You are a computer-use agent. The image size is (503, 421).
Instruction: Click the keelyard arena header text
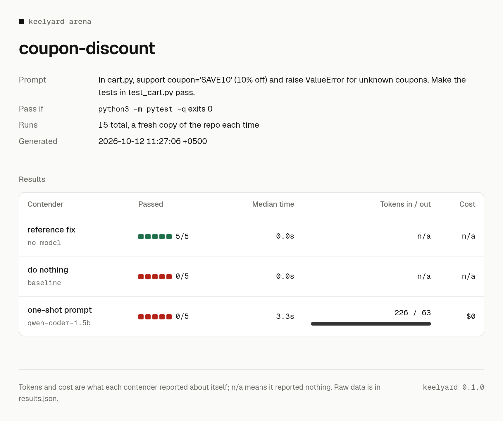click(60, 22)
